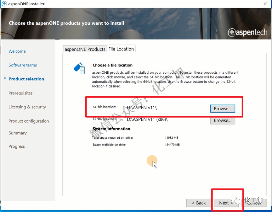Open the Licensing & security step
272x212 pixels.
[x=27, y=107]
